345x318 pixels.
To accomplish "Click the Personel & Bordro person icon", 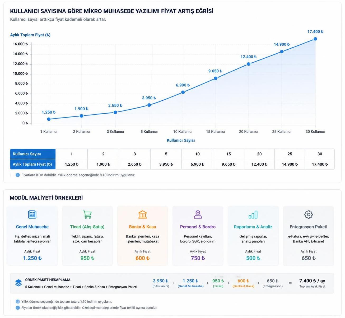I will pyautogui.click(x=198, y=214).
